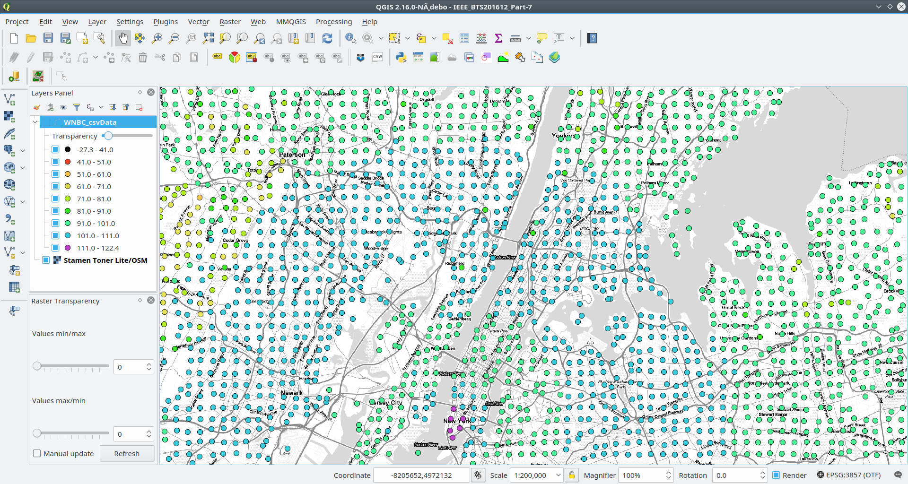Close the Layers Panel
908x484 pixels.
(x=151, y=92)
